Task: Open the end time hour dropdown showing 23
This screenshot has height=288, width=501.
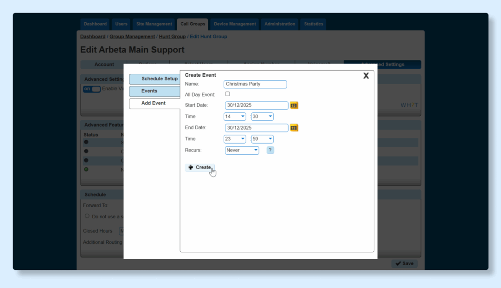Action: (235, 139)
